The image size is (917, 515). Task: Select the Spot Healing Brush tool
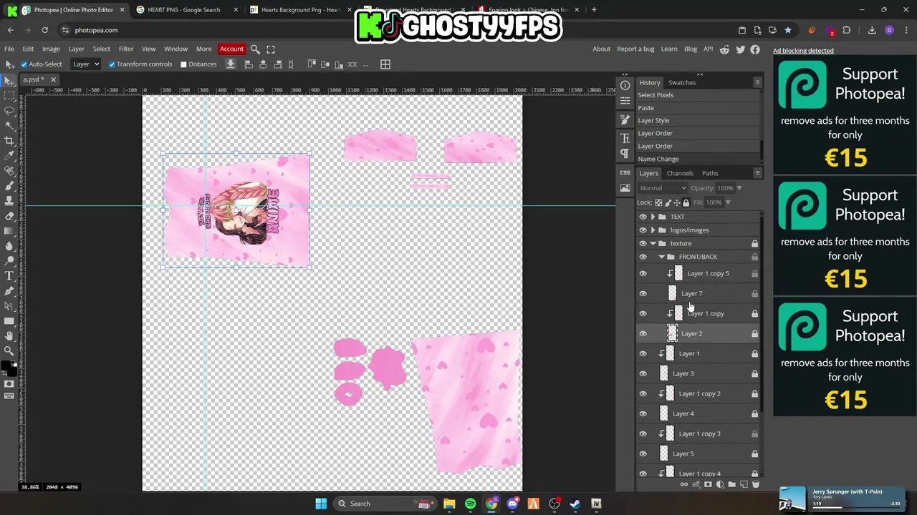(9, 171)
